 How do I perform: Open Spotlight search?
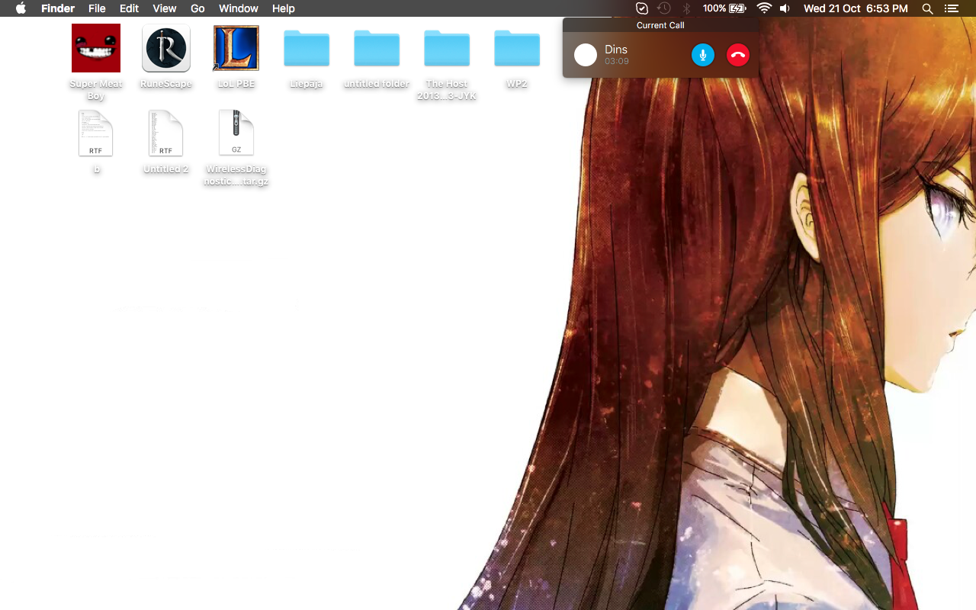tap(927, 8)
